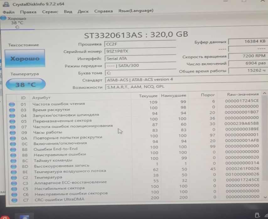Click status icon of row 05 Переназначенные сектора
This screenshot has width=268, height=219.
coord(12,121)
